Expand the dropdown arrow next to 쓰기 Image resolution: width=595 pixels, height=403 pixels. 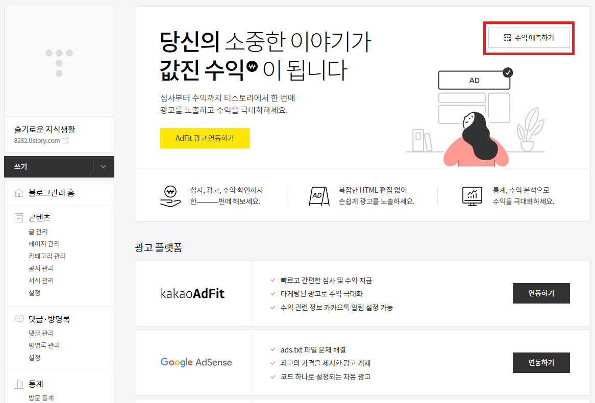[x=103, y=167]
